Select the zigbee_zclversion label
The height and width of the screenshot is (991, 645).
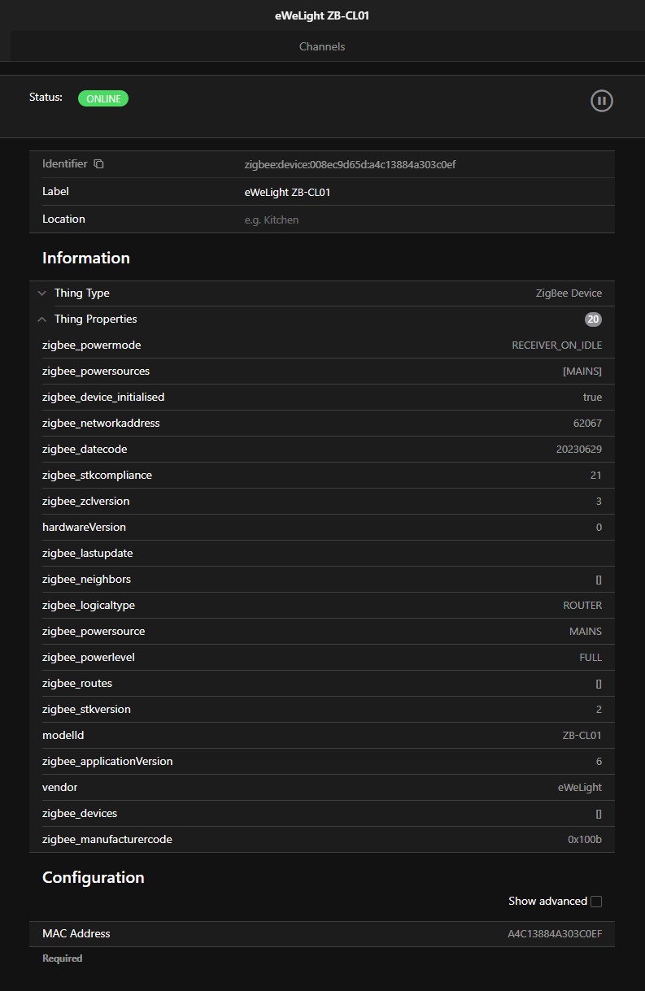[x=85, y=502]
